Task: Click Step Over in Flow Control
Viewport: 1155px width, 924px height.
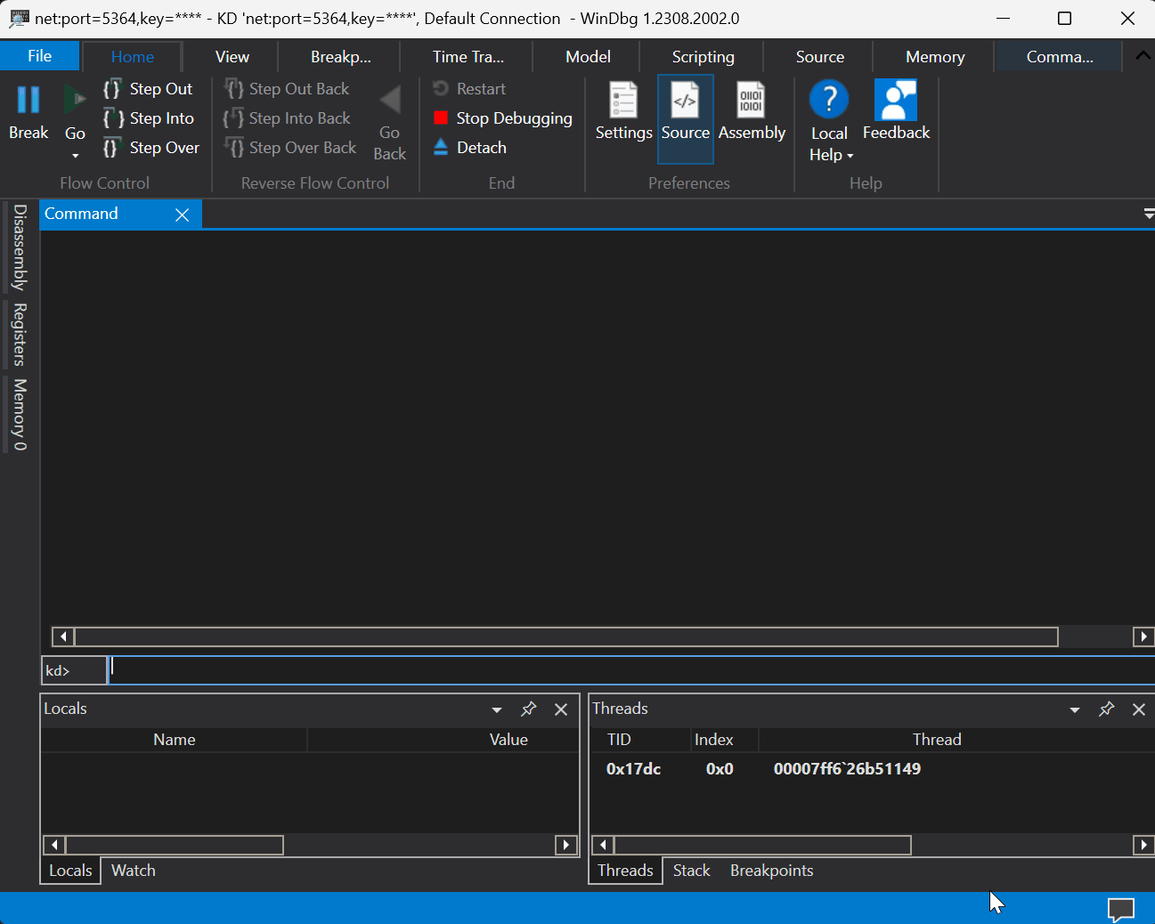Action: click(x=151, y=148)
